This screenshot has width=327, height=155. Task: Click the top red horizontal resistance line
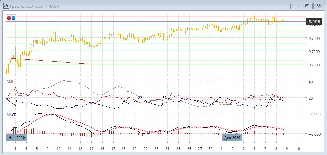point(153,17)
